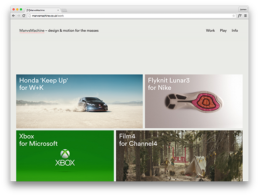Close the ManvsMachine tab
Viewport: 259px width, 196px height.
click(x=58, y=10)
